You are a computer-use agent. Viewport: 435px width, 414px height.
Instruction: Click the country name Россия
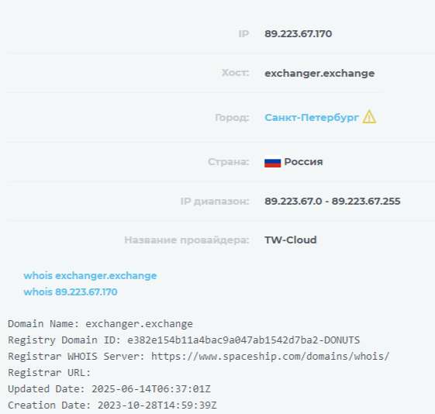tap(303, 162)
